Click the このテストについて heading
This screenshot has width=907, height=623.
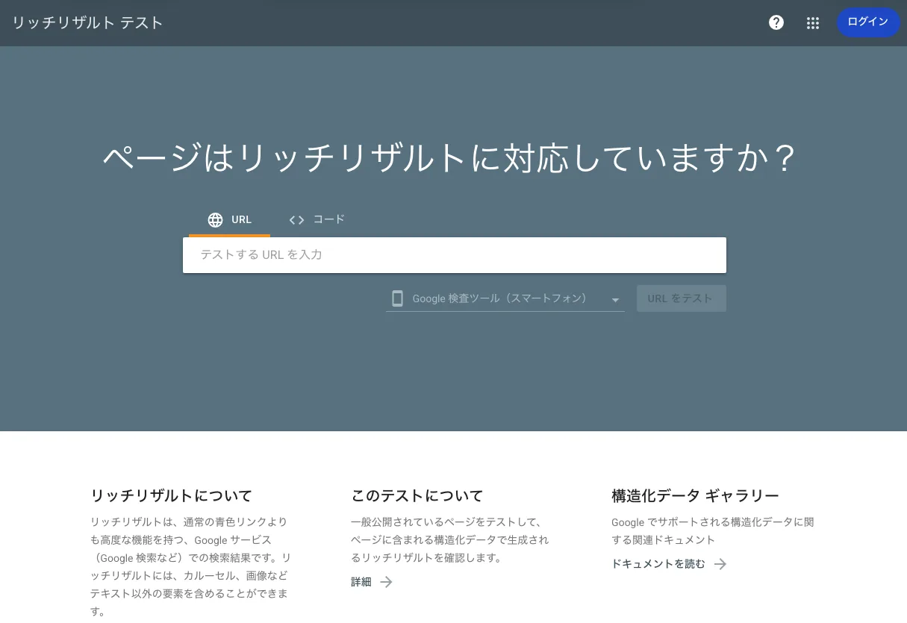point(417,495)
